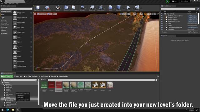Select the Geometry category in Place Actors
The image size is (200, 112).
(4, 27)
